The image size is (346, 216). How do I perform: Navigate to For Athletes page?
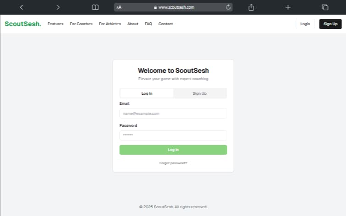coord(110,24)
